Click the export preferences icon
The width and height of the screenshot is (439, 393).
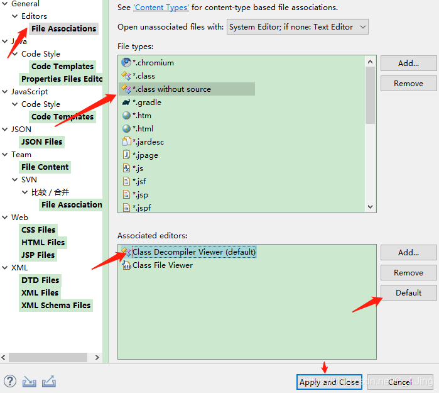pyautogui.click(x=49, y=382)
